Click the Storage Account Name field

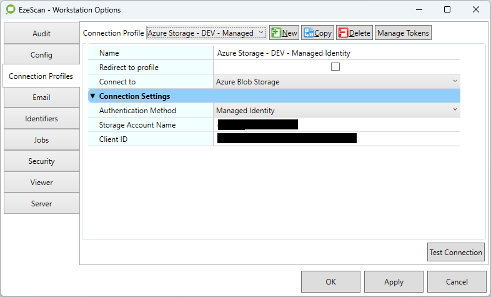pos(336,125)
